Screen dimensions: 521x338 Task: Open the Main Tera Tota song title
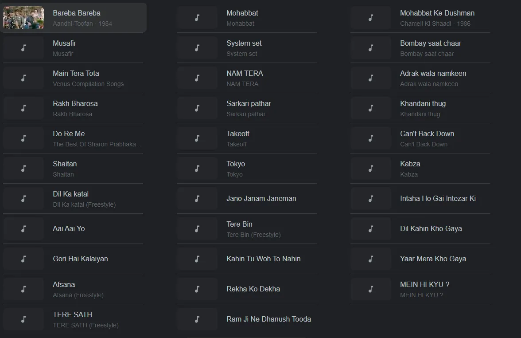[x=76, y=73]
